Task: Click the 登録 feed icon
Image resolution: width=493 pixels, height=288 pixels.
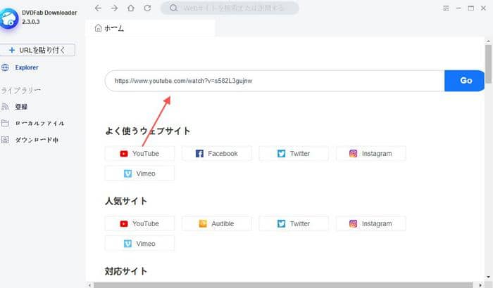Action: [5, 107]
